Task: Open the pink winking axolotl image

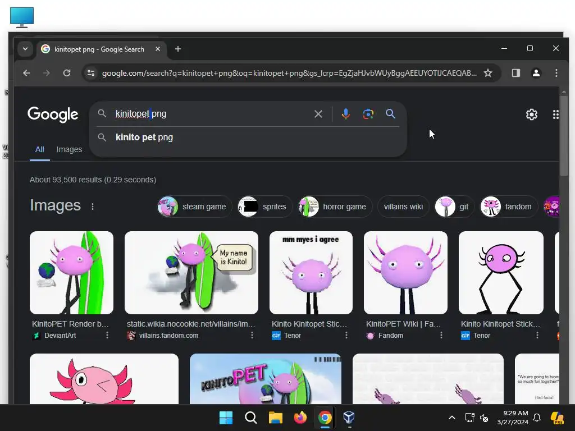Action: 104,379
